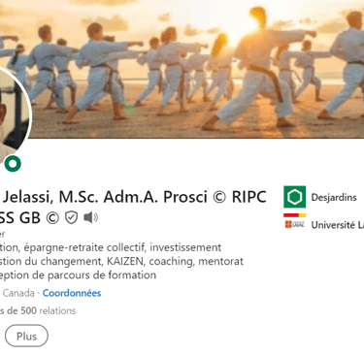Viewport: 364px width, 355px height.
Task: Play the name pronunciation speaker icon
Action: click(x=90, y=217)
